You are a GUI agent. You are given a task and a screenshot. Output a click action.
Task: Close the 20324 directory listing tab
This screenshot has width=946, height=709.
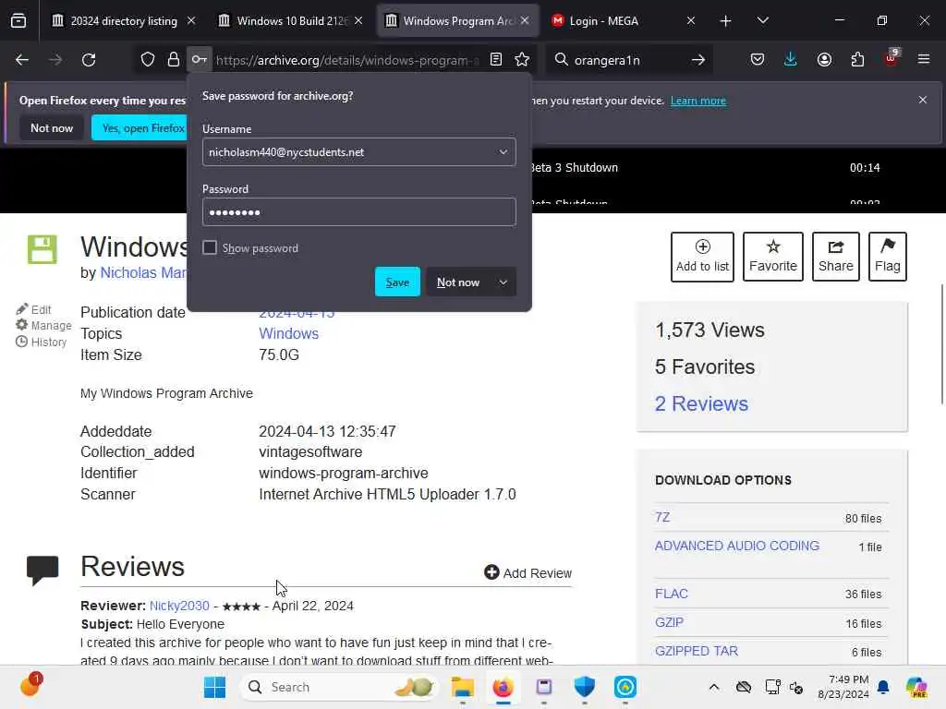(191, 20)
